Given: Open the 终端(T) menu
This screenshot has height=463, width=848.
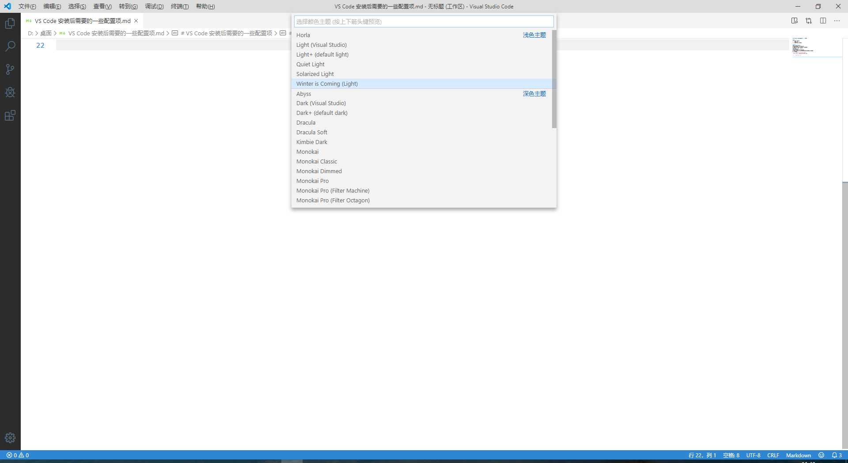Looking at the screenshot, I should (180, 6).
